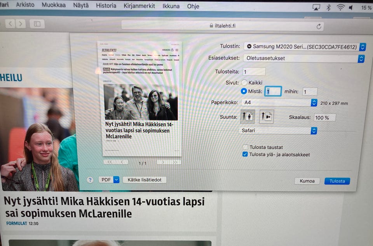Click the mihin end page field
The height and width of the screenshot is (246, 373).
click(x=310, y=92)
